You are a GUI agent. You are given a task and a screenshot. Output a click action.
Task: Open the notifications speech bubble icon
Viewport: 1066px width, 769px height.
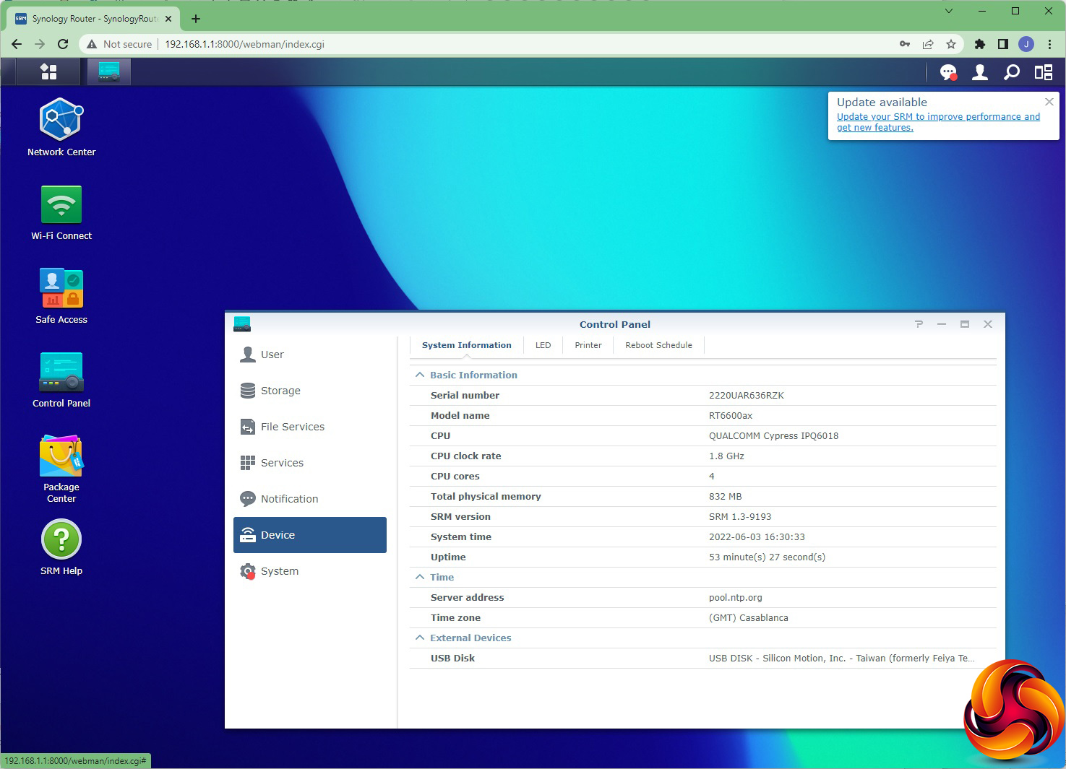tap(948, 72)
